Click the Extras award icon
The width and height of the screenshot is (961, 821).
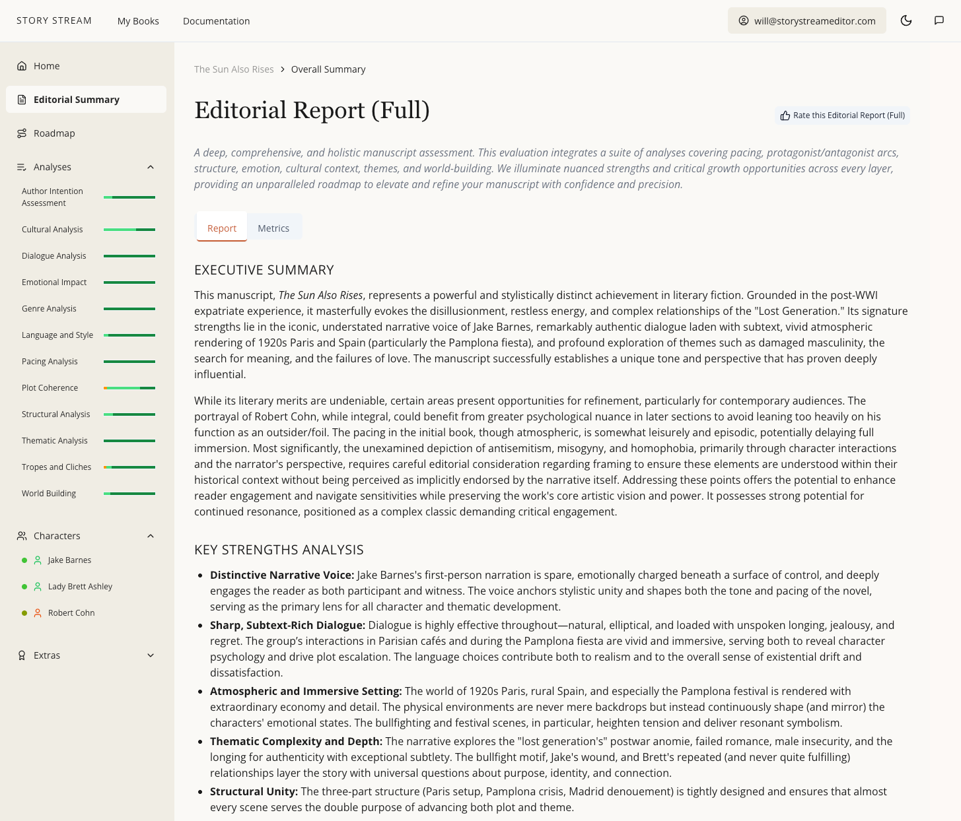pos(22,655)
